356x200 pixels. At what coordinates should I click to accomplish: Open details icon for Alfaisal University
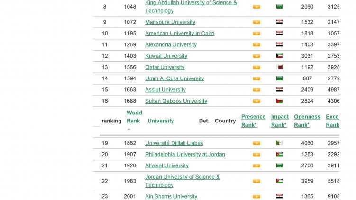click(256, 166)
